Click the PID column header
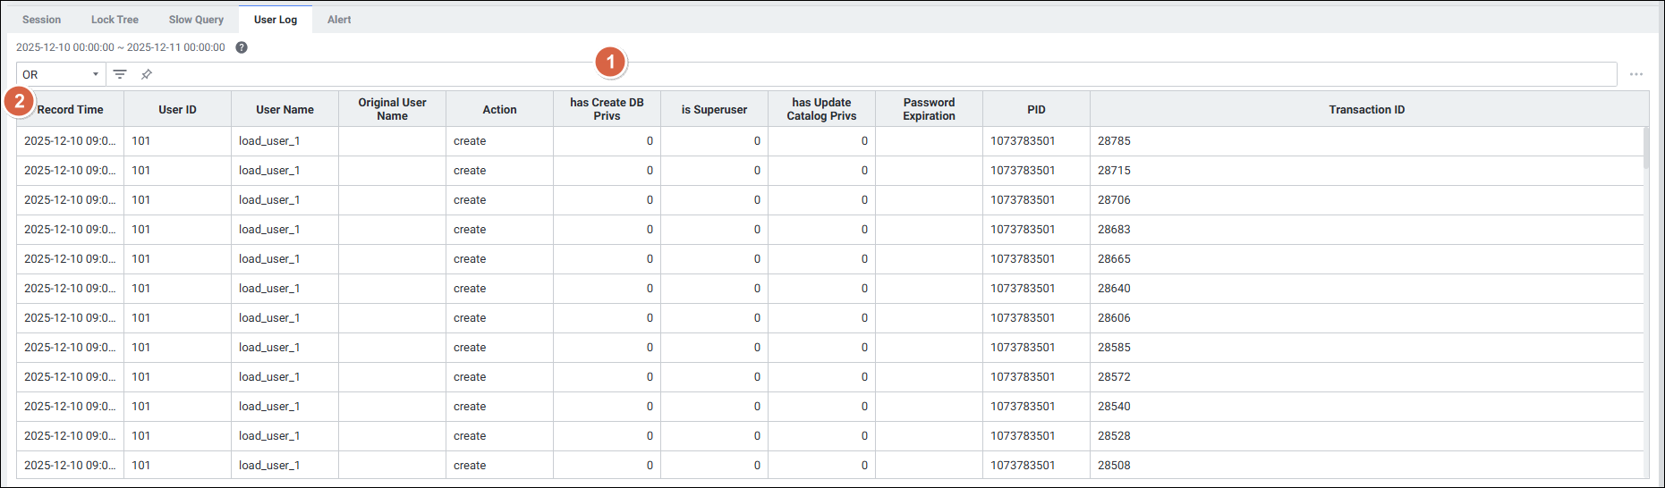The width and height of the screenshot is (1665, 488). tap(1036, 109)
